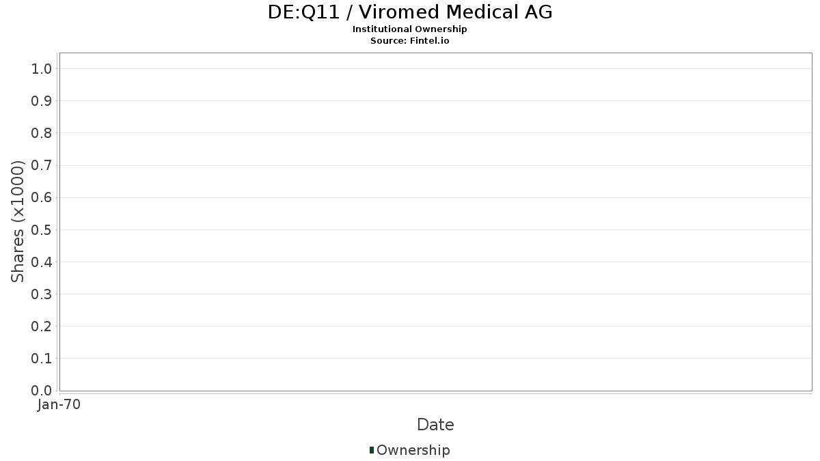
Task: Click the Source: Fintel.io text
Action: click(410, 41)
